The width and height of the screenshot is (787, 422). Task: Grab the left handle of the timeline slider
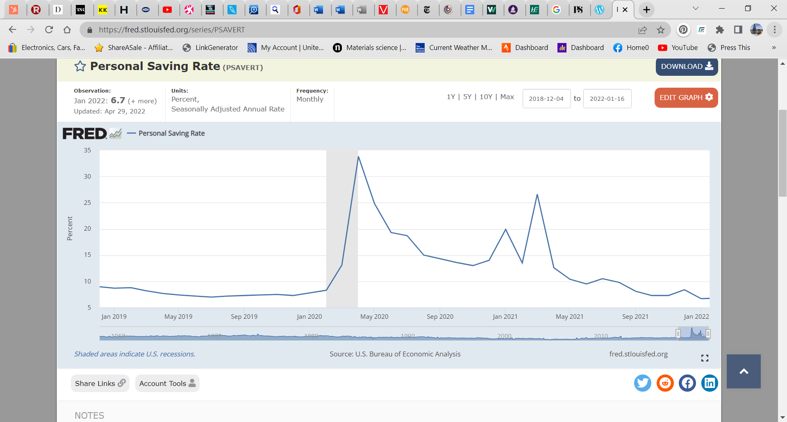(x=678, y=334)
